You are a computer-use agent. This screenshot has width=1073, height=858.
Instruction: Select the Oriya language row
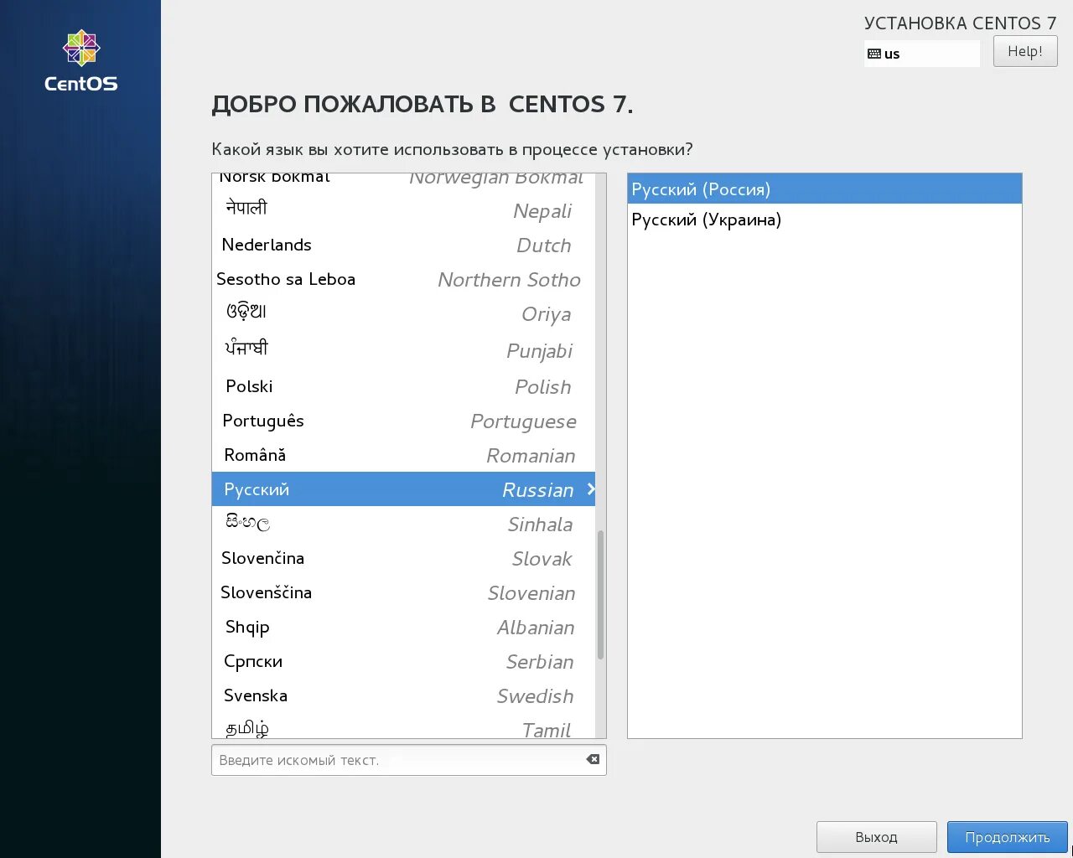pos(403,313)
